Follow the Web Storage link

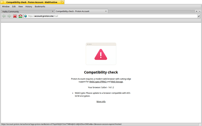click(x=117, y=82)
